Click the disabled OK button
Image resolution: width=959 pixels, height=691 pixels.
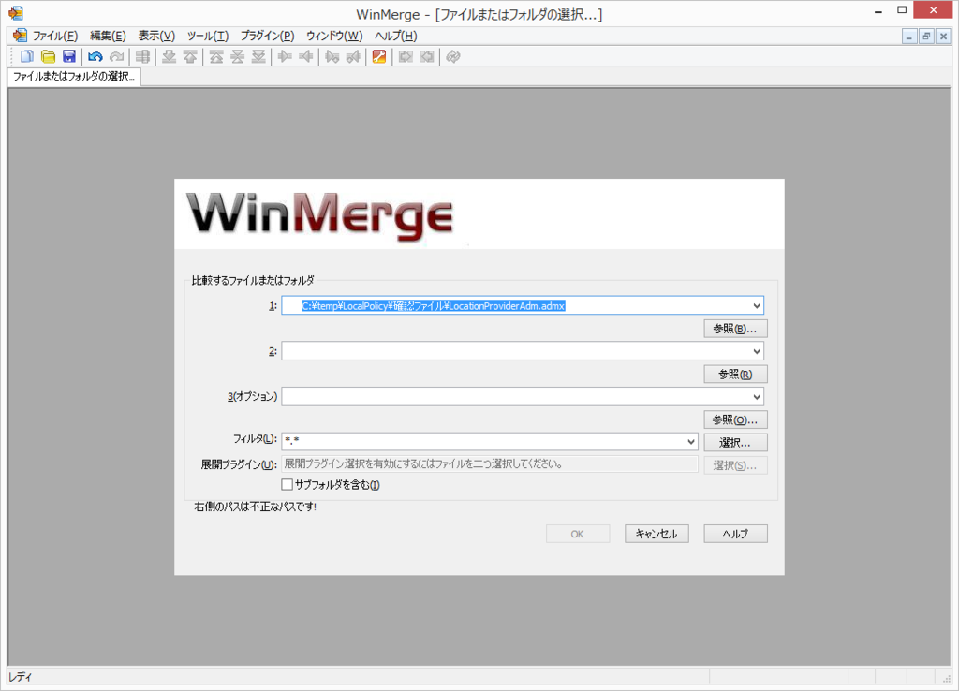tap(577, 534)
